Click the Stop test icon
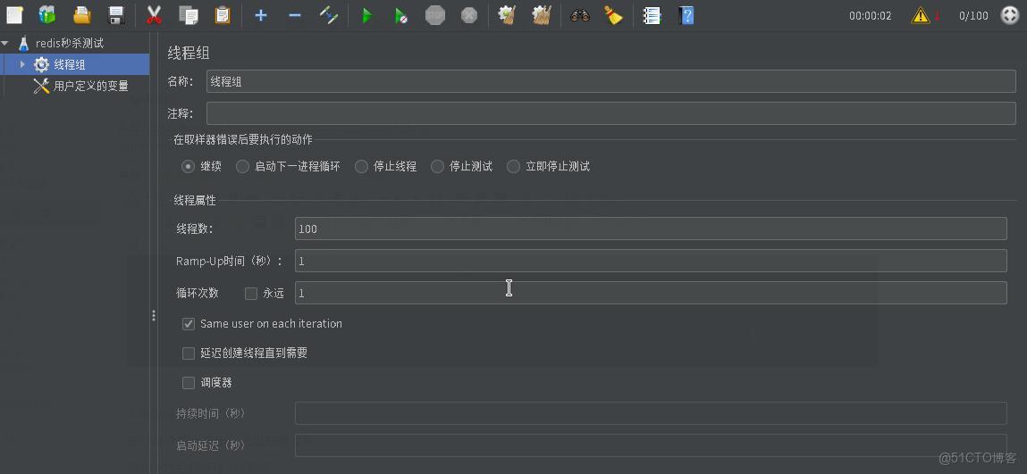The image size is (1027, 474). [435, 15]
